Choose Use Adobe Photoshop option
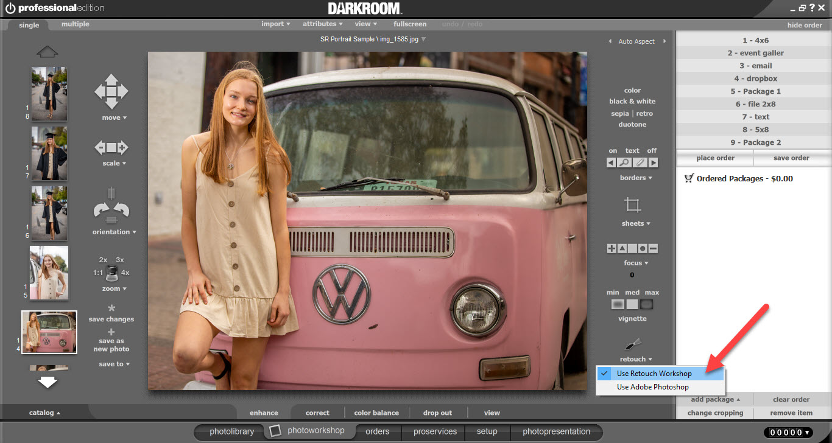Viewport: 832px width, 443px height. click(652, 387)
